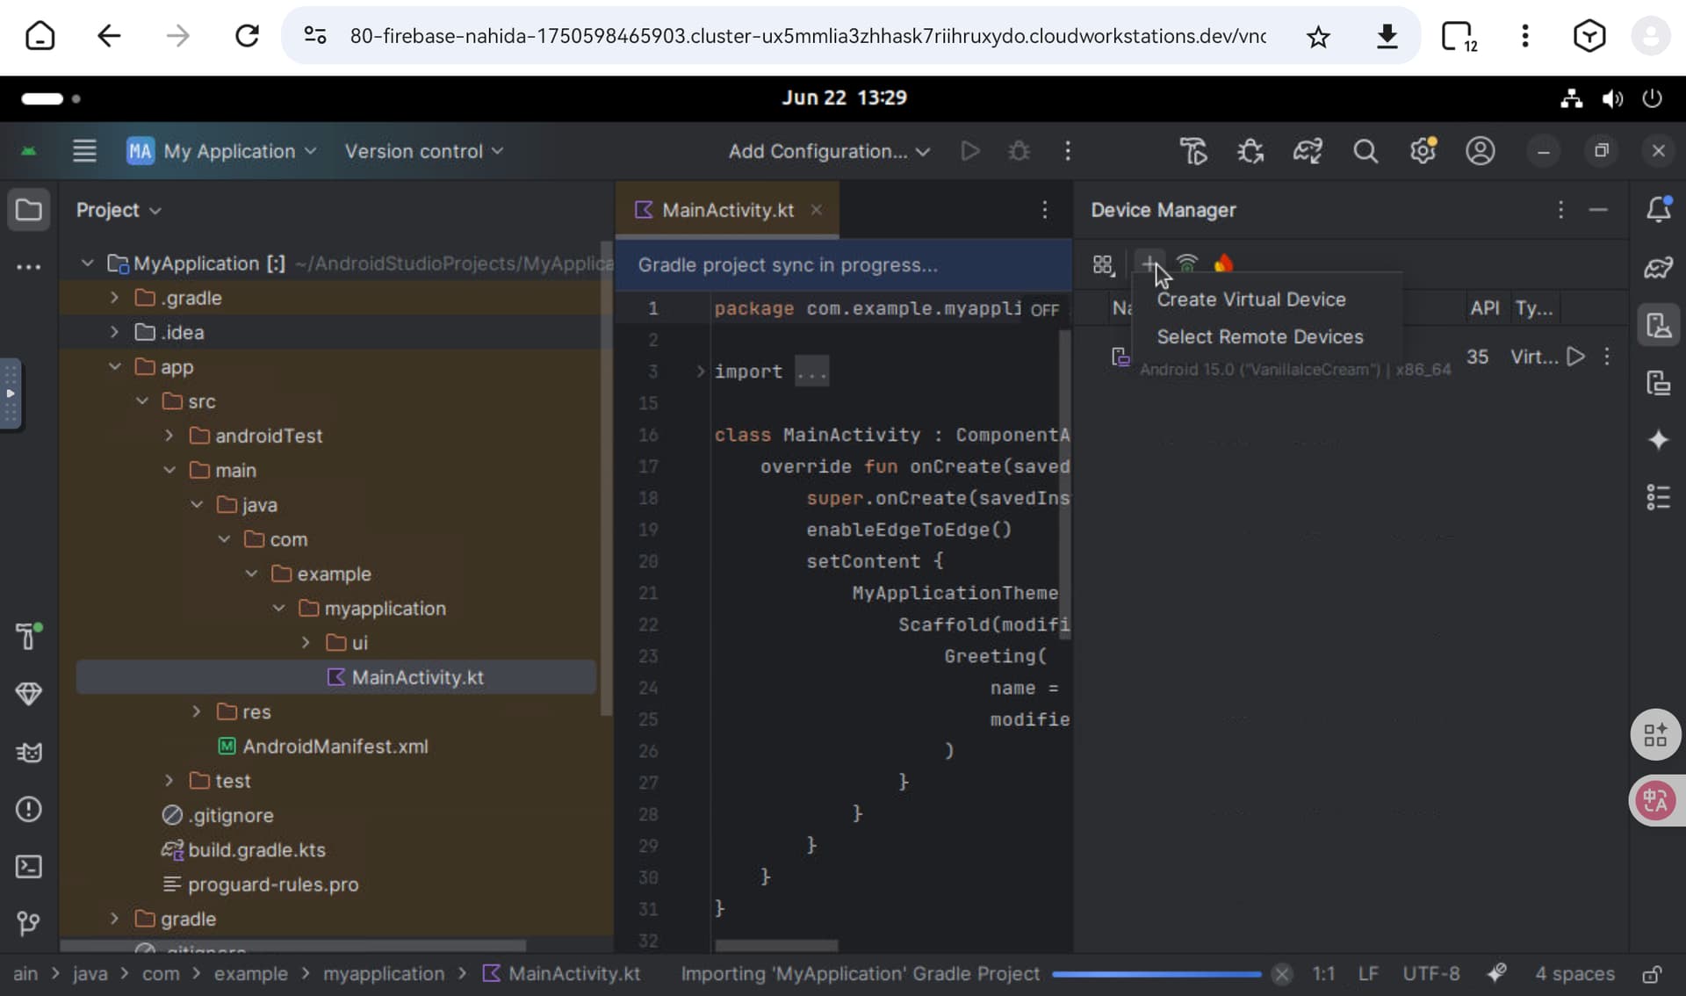Choose Select Remote Devices
This screenshot has width=1686, height=996.
pos(1259,337)
